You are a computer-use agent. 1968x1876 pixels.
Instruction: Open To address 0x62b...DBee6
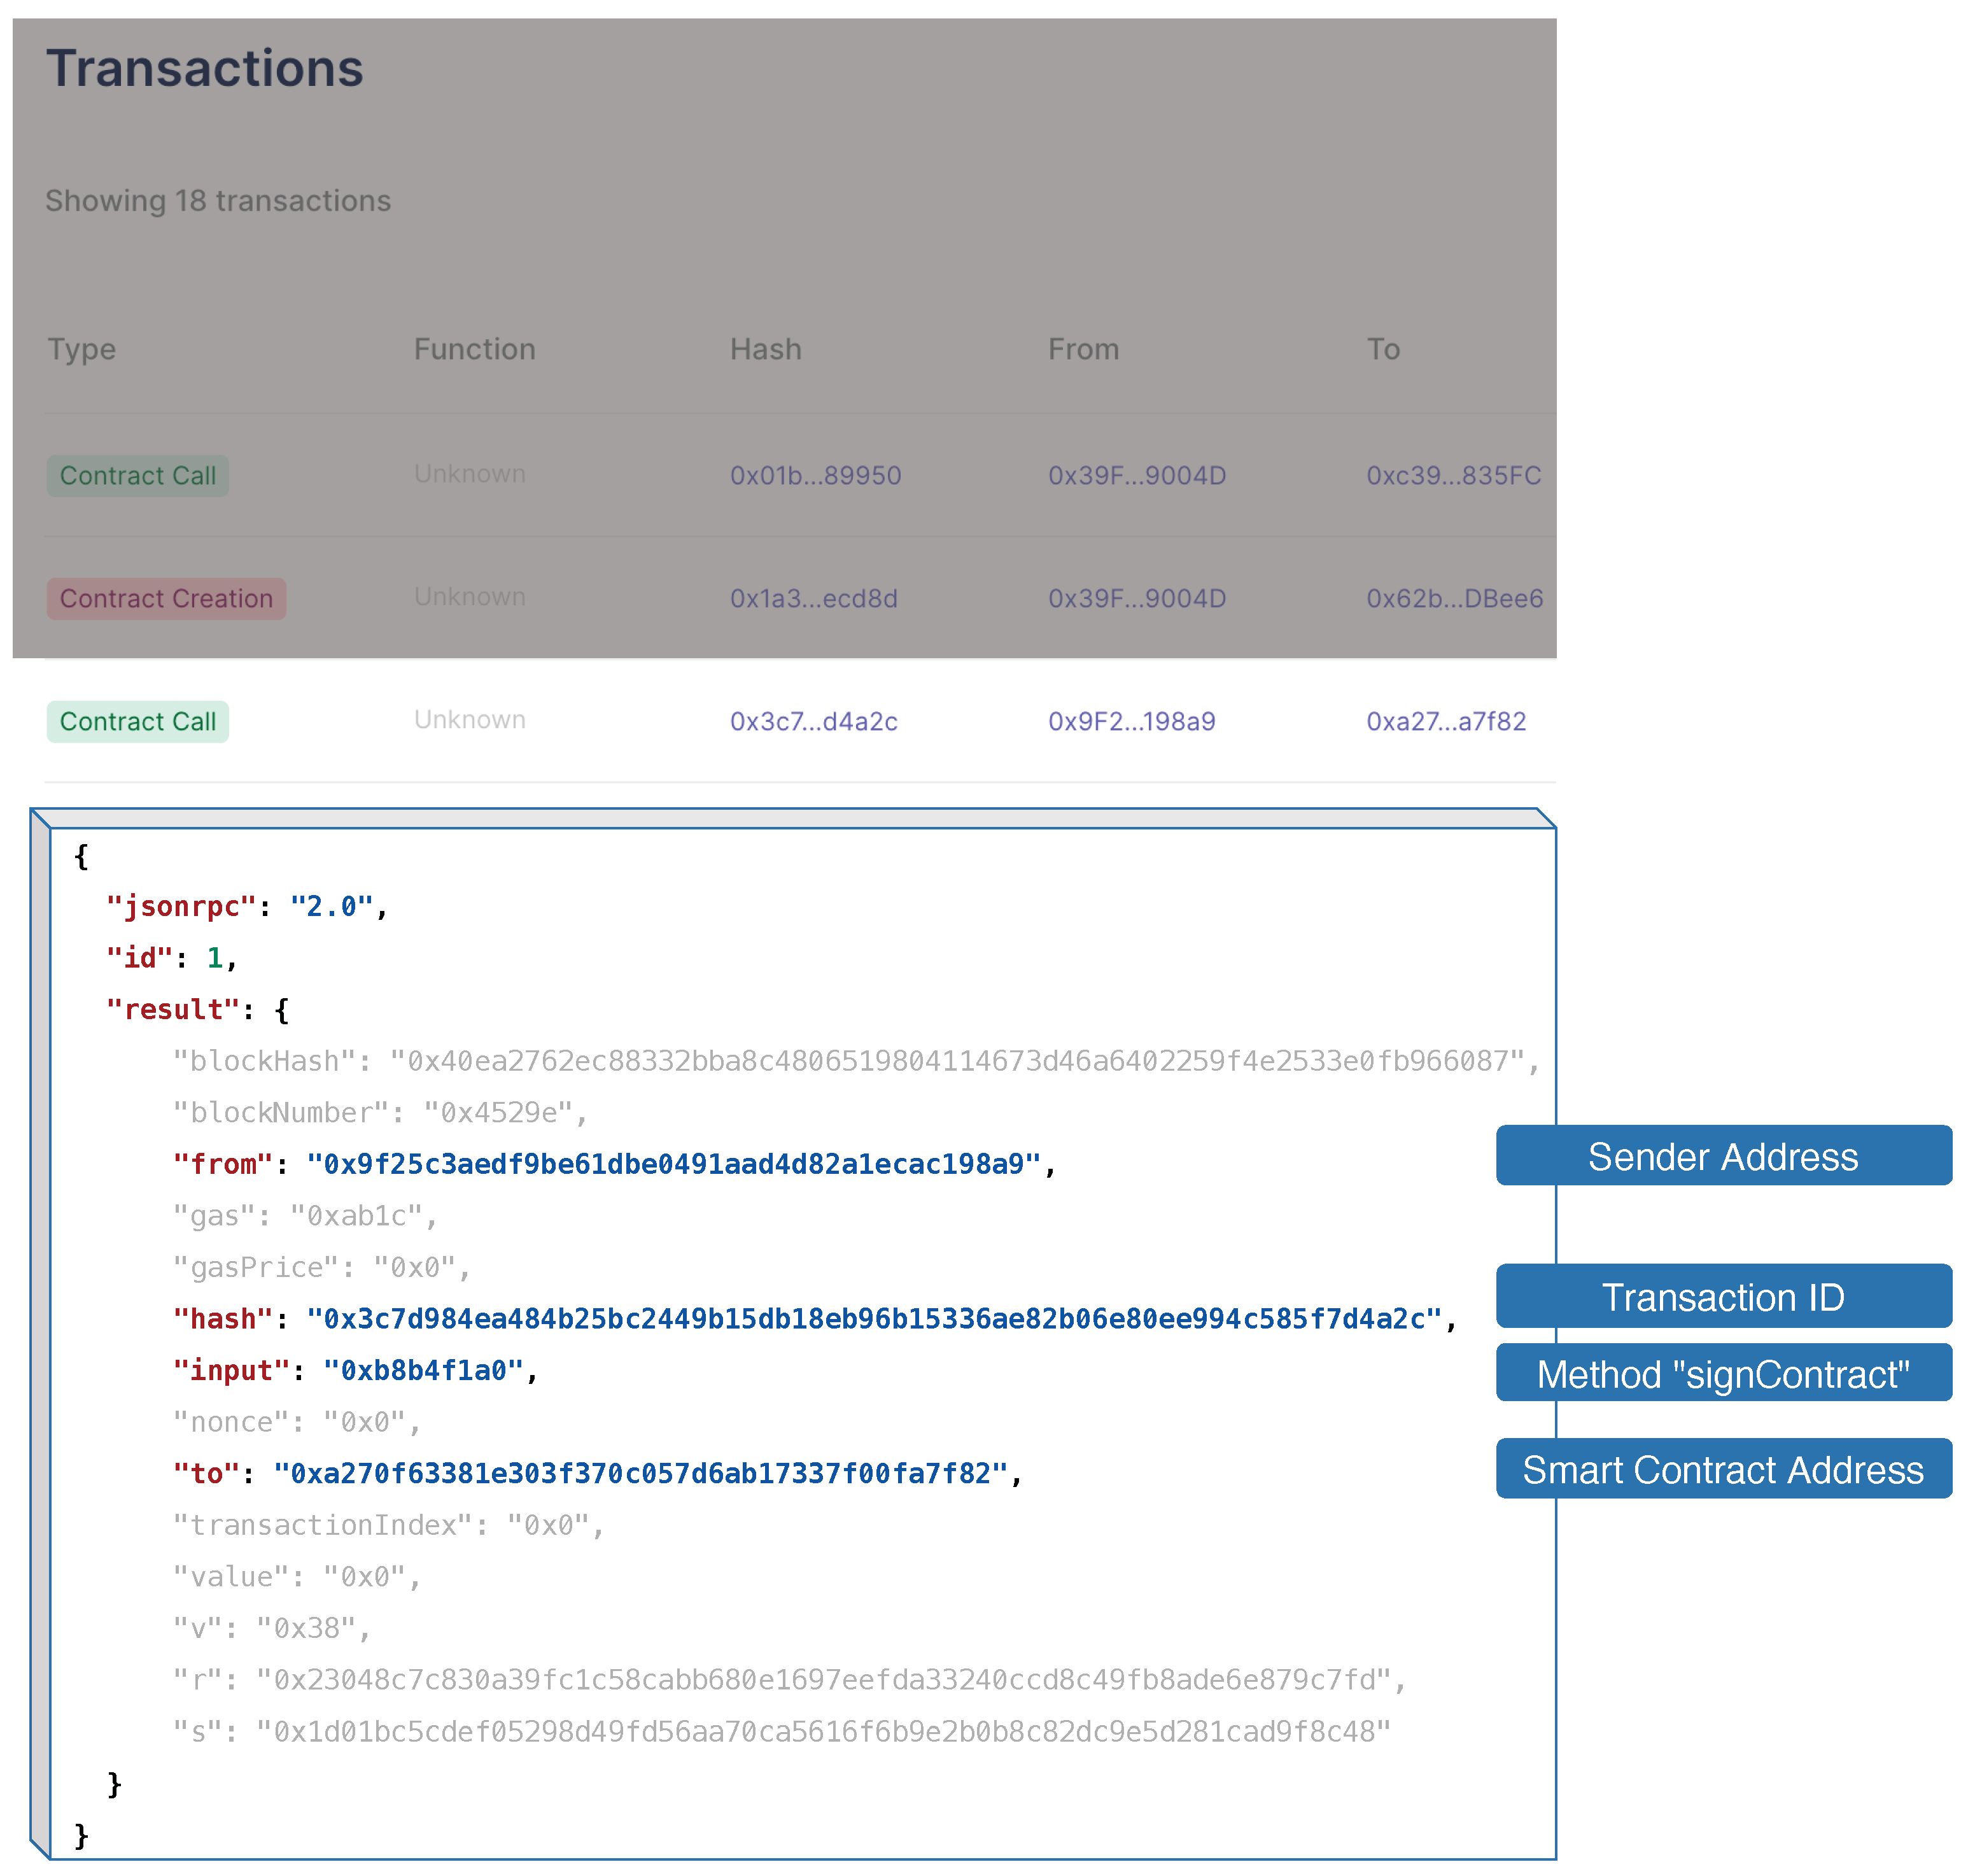click(x=1454, y=598)
